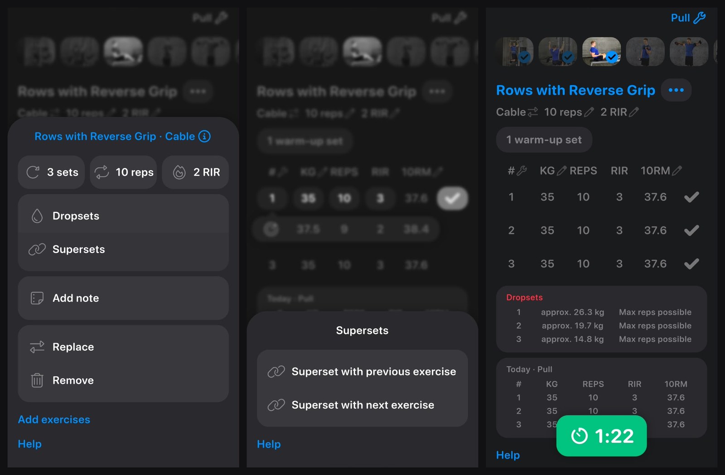Click the Rows with Reverse Grip title
This screenshot has width=725, height=475.
(575, 90)
